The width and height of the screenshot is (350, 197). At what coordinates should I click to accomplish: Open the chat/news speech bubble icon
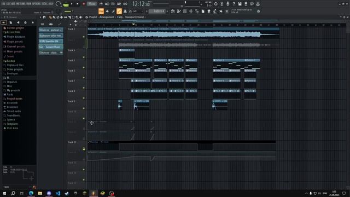click(252, 4)
